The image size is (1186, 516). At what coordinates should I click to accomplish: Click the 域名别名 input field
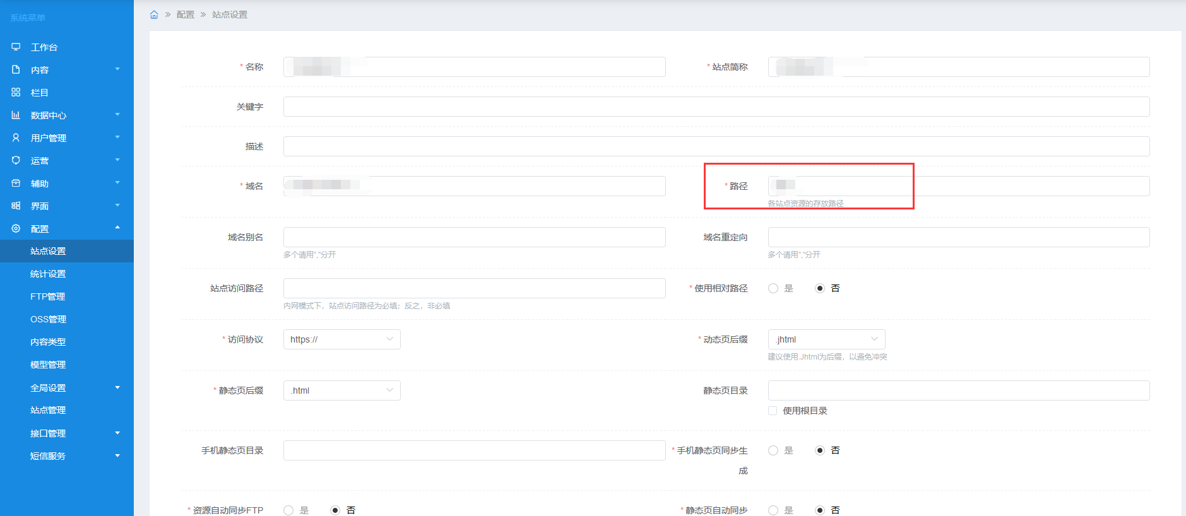tap(475, 237)
